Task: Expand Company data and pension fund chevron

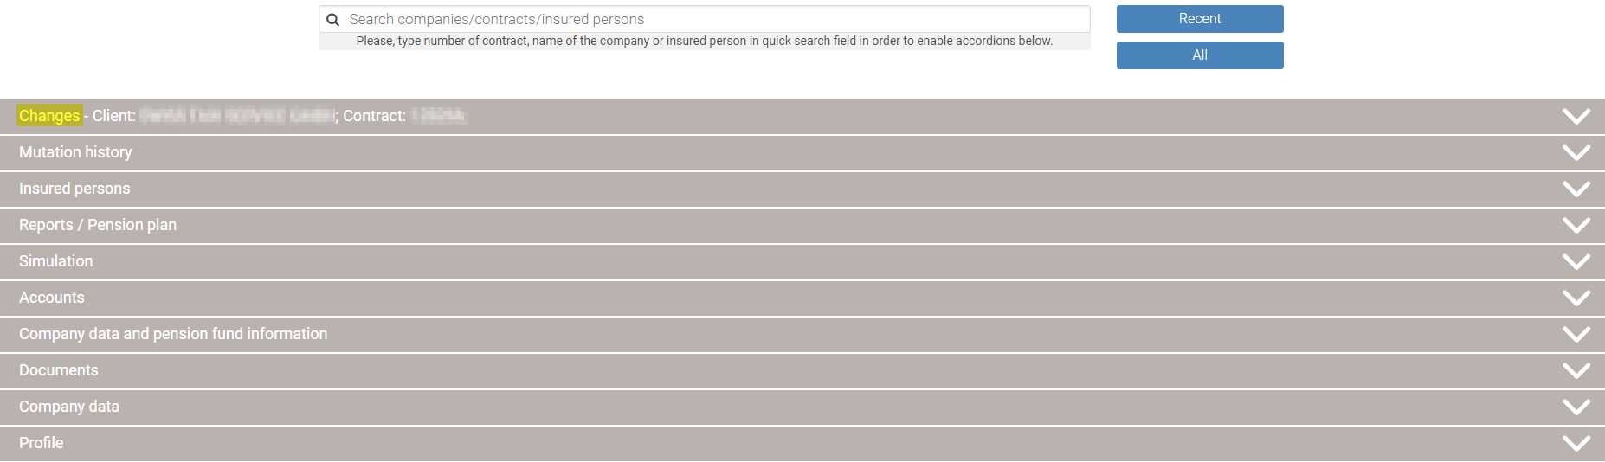Action: point(1576,334)
